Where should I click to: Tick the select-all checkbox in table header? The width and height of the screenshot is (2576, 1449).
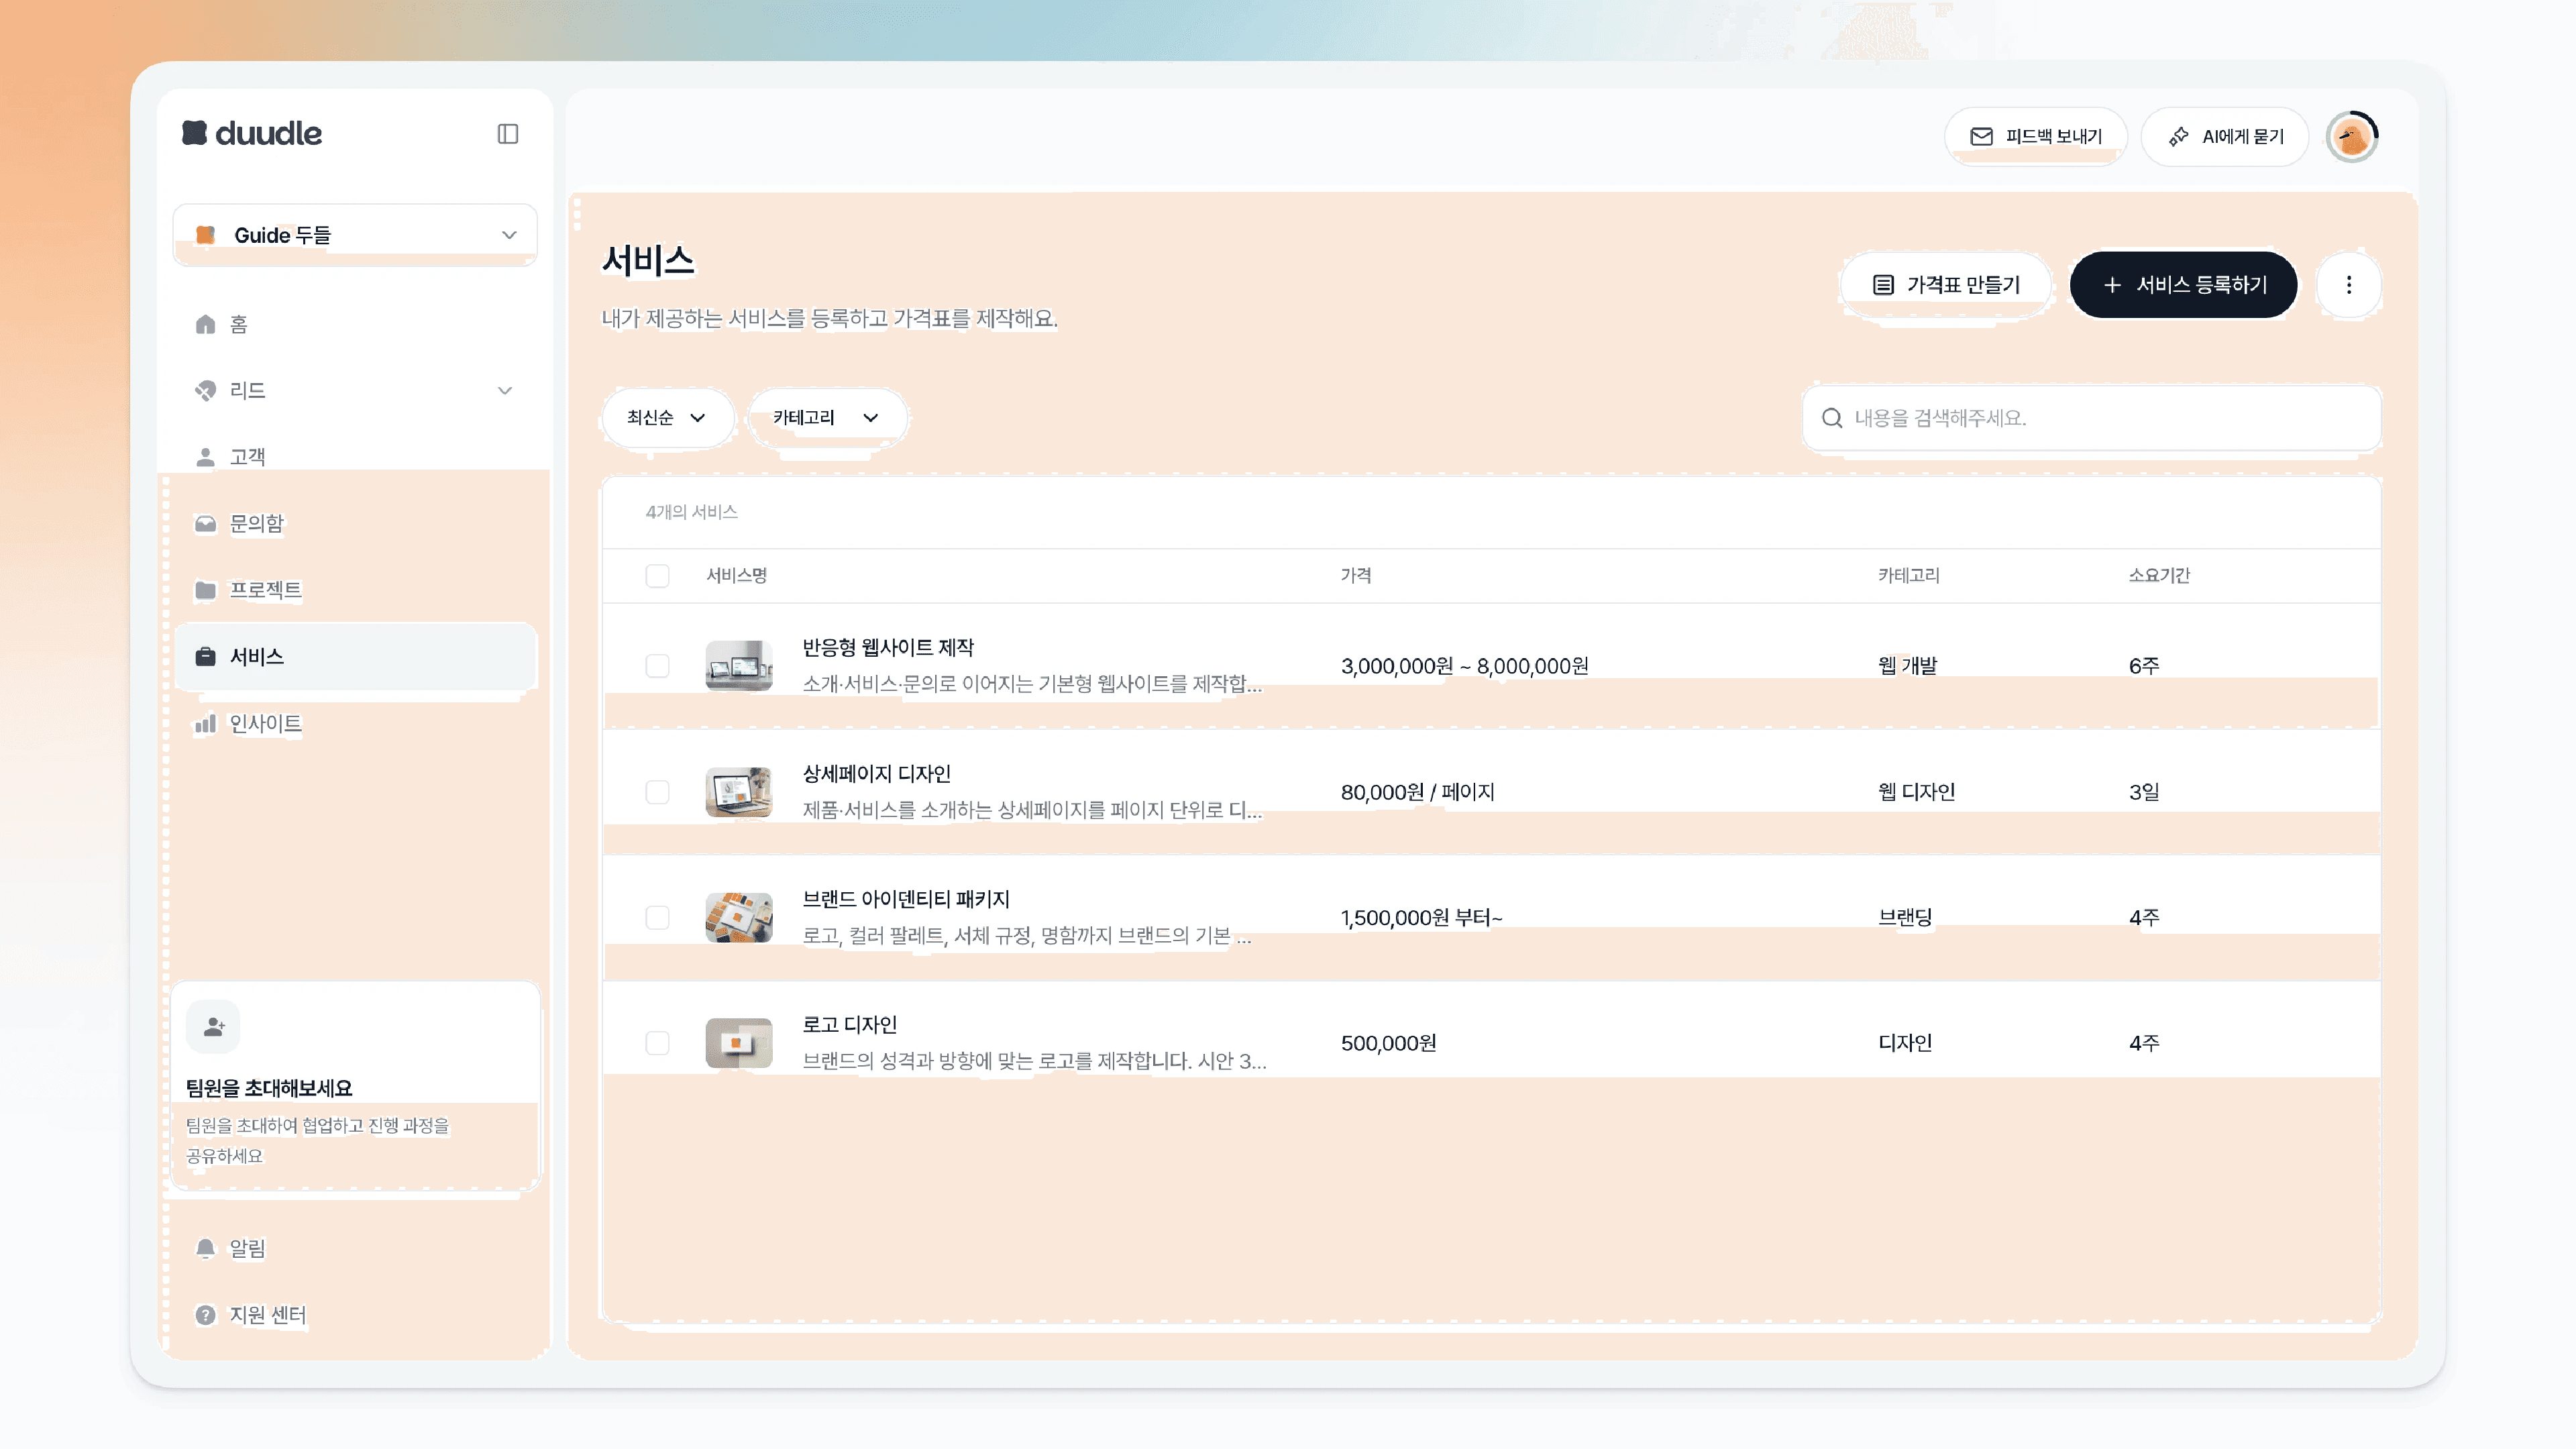coord(657,576)
